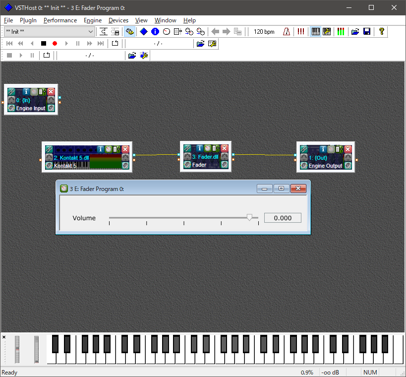The width and height of the screenshot is (406, 377).
Task: Click the metronome icon beside 120 bpm
Action: pos(287,32)
